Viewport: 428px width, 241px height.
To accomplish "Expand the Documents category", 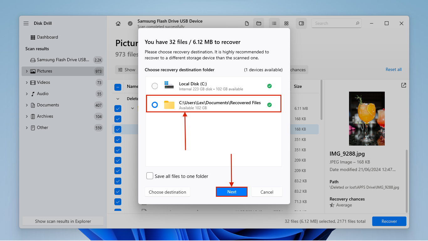I will (27, 105).
